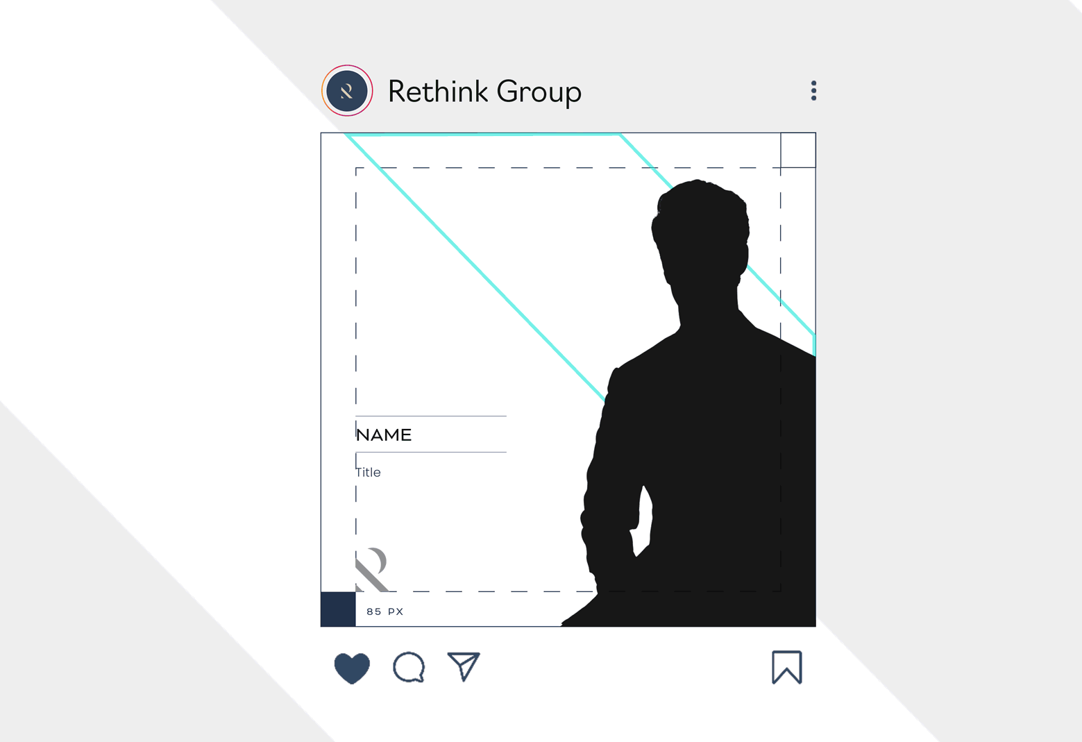Save the post with bookmark icon

[x=787, y=667]
